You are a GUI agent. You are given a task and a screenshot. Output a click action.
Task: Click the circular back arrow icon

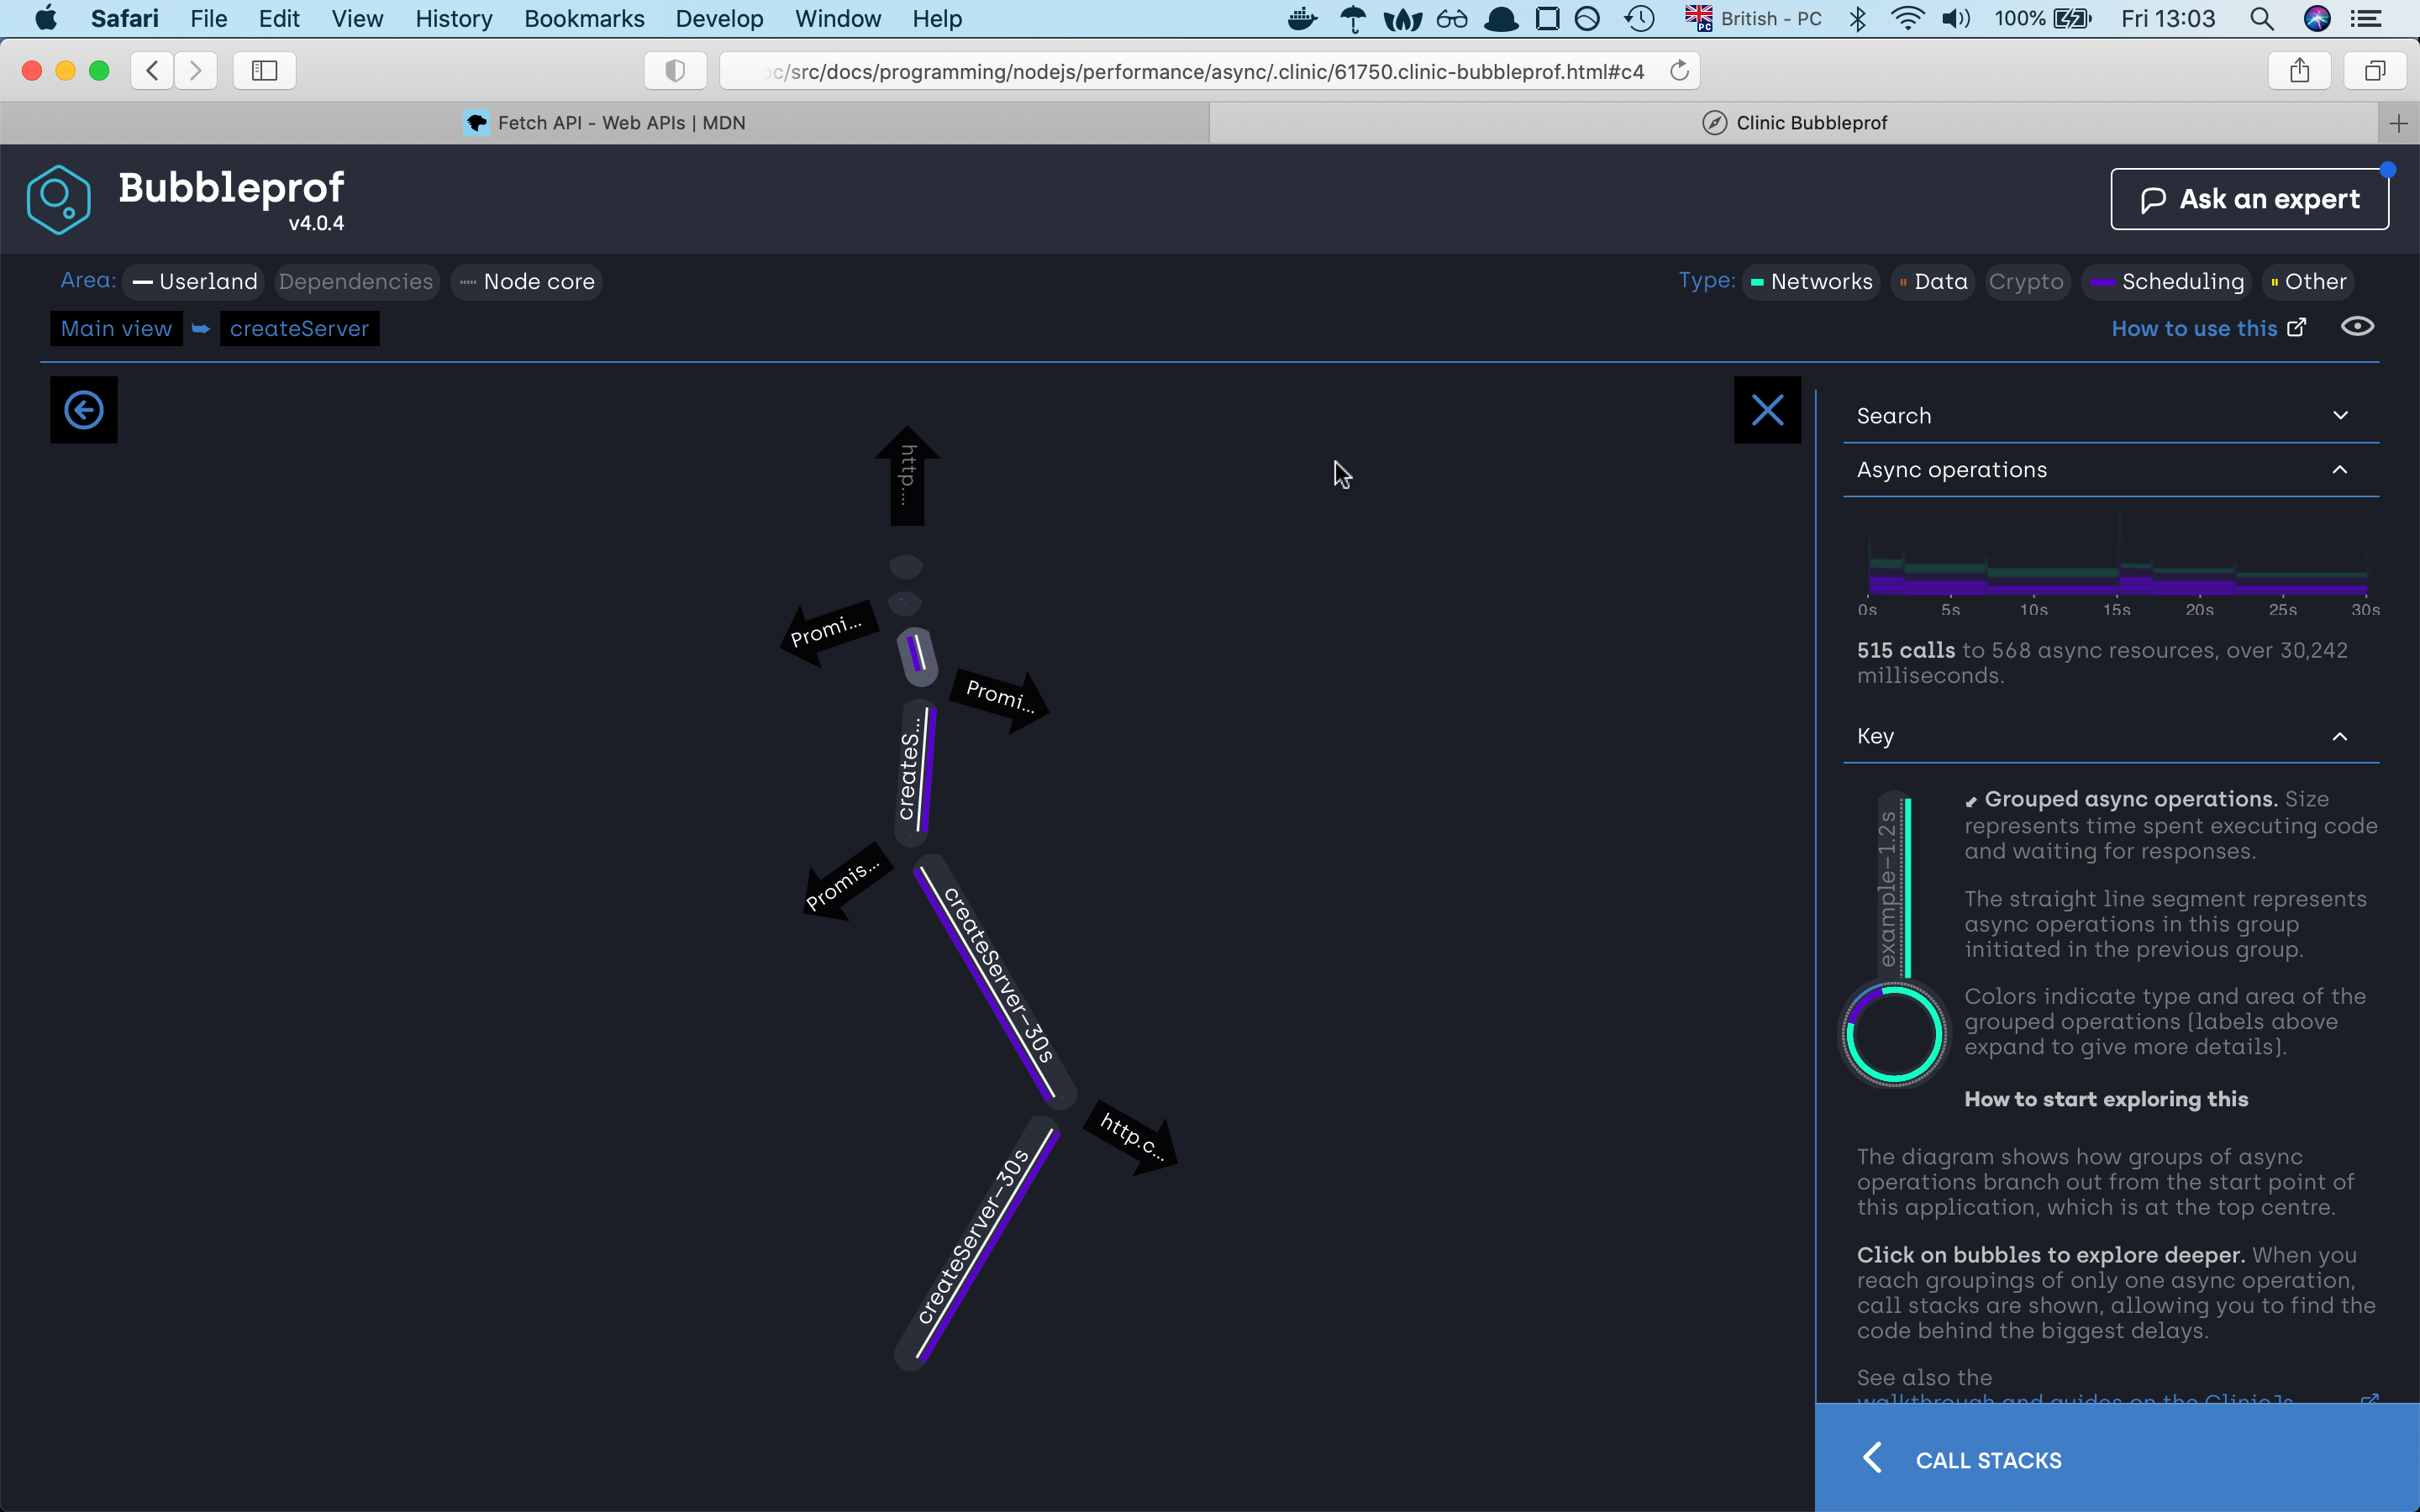[x=84, y=410]
